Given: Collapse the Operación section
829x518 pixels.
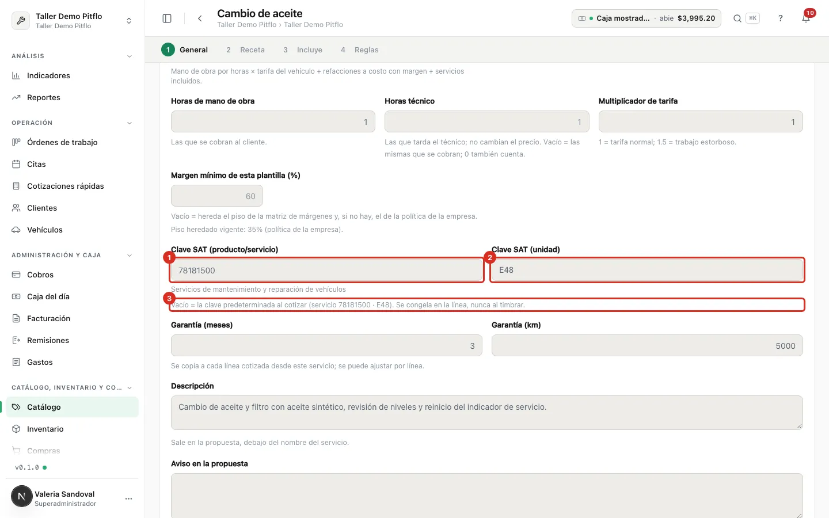Looking at the screenshot, I should tap(130, 123).
